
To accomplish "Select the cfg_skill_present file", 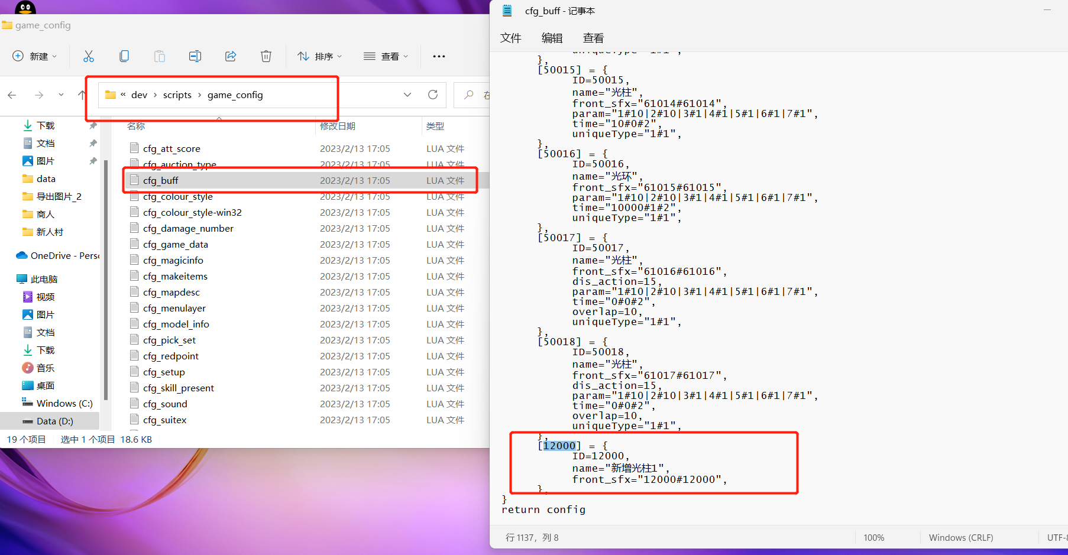I will pos(179,388).
